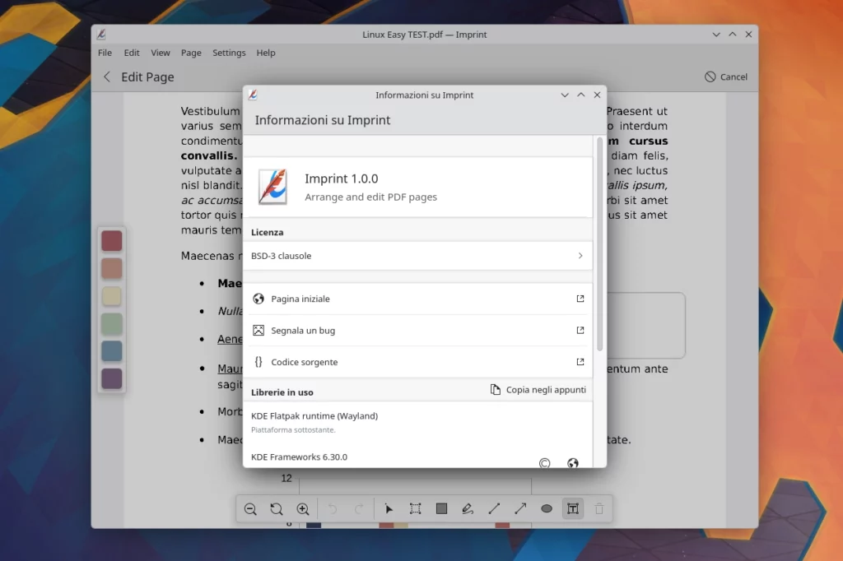Select the freehand draw tool

coord(468,509)
